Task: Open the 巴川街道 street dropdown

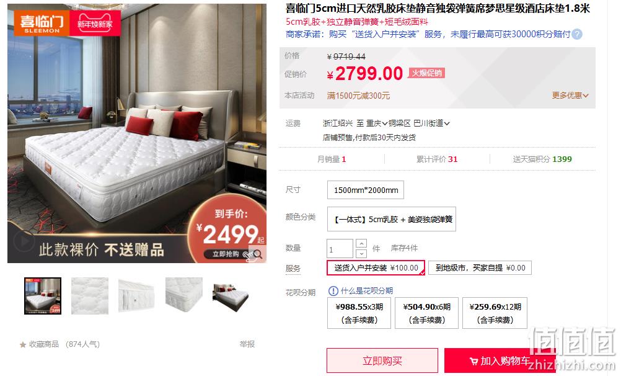Action: coord(432,123)
